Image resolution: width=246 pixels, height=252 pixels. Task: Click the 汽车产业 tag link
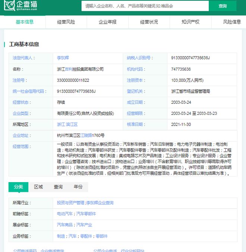(x=84, y=225)
